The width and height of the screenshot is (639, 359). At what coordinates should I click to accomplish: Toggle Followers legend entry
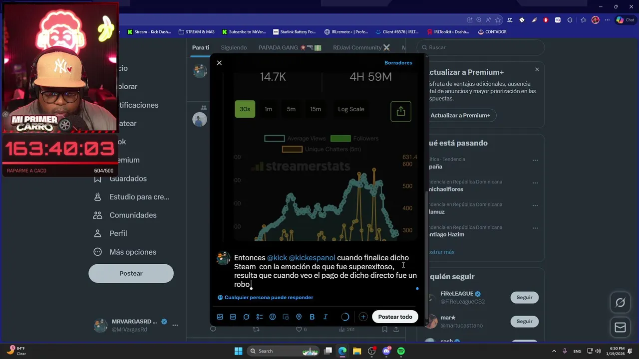click(x=354, y=139)
